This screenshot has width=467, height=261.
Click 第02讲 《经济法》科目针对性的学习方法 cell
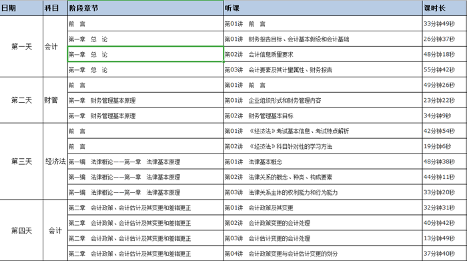(323, 146)
